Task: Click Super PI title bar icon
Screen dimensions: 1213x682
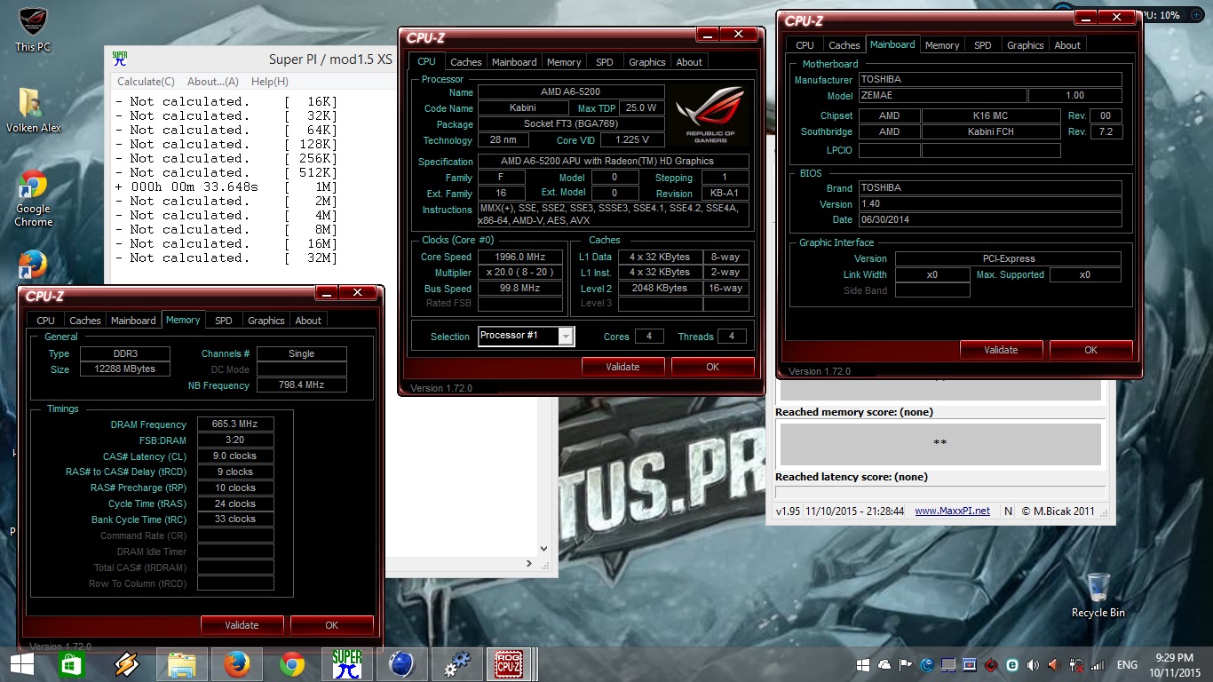Action: 120,59
